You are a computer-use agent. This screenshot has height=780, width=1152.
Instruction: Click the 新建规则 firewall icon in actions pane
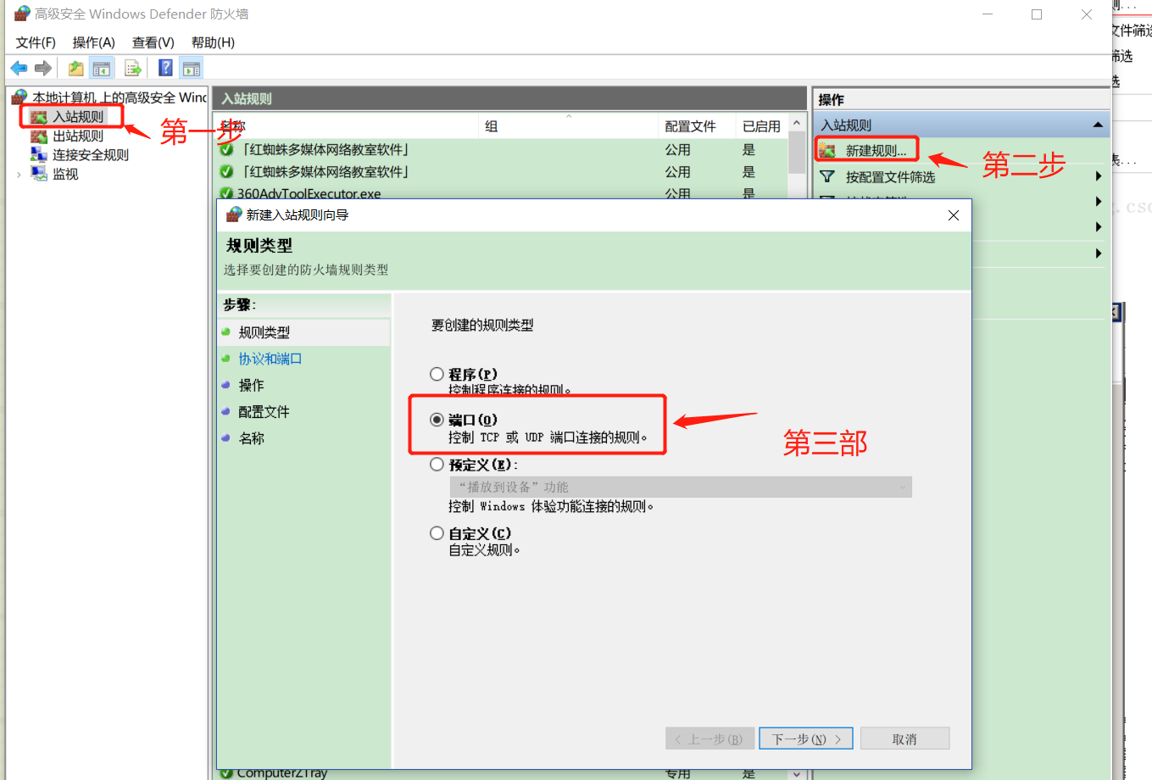[x=827, y=151]
